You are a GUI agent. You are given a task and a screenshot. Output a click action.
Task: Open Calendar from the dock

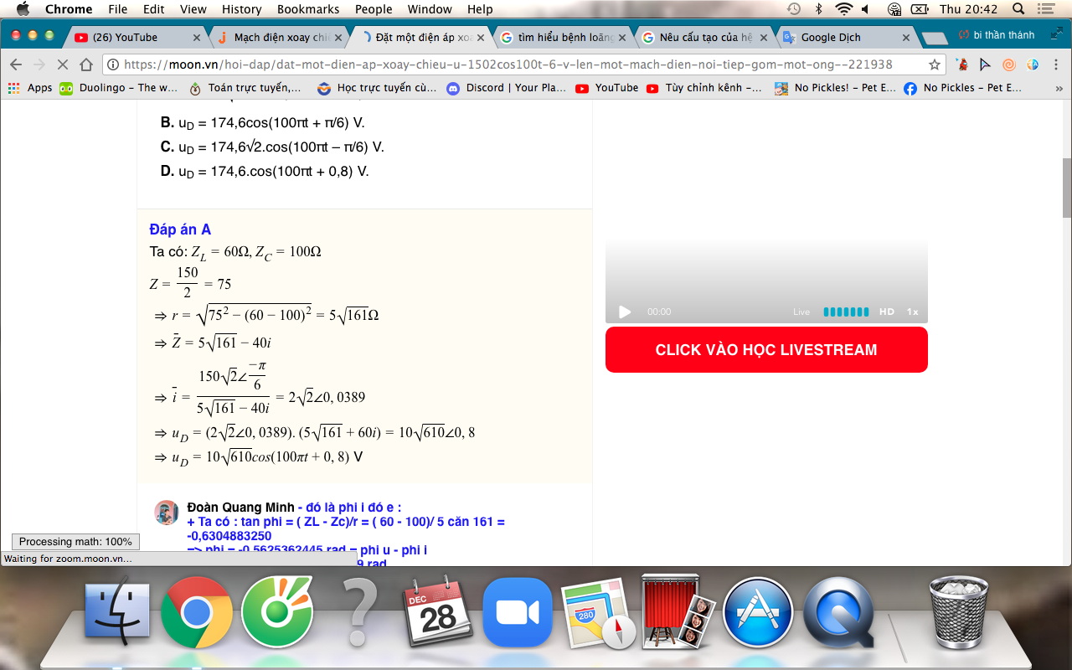[437, 612]
